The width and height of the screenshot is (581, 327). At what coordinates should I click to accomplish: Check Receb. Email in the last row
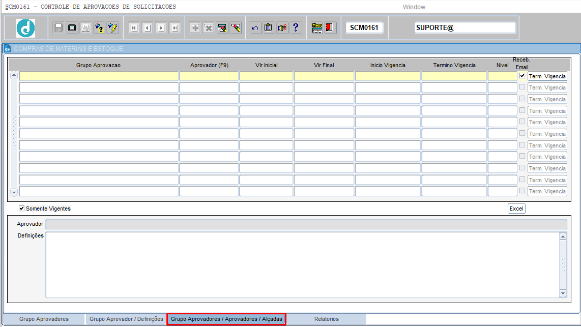522,191
